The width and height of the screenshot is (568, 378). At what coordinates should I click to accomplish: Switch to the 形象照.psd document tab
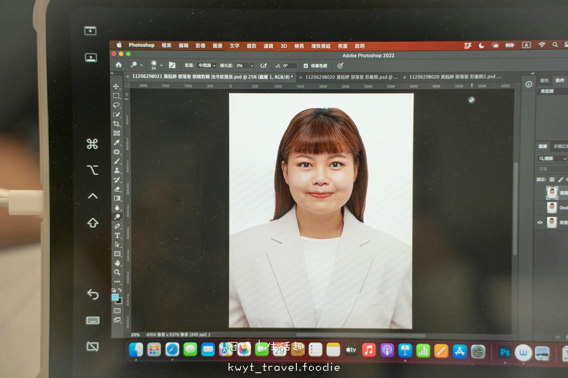[352, 77]
